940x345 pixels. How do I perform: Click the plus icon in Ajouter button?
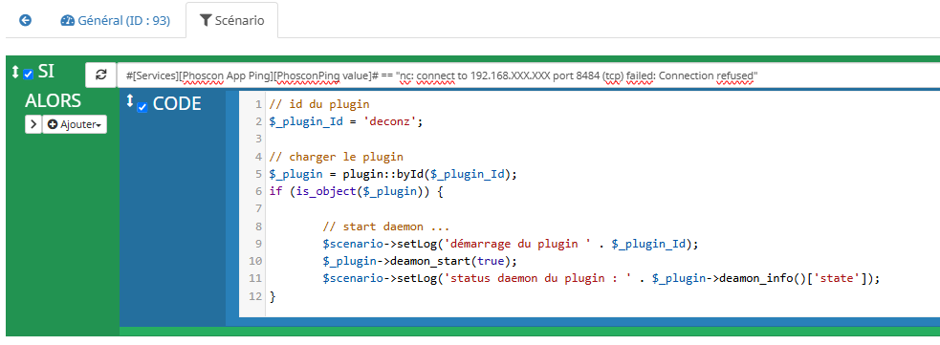(53, 124)
